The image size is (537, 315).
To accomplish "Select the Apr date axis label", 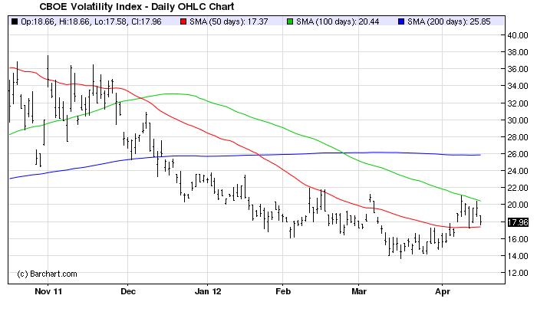I will click(x=441, y=291).
